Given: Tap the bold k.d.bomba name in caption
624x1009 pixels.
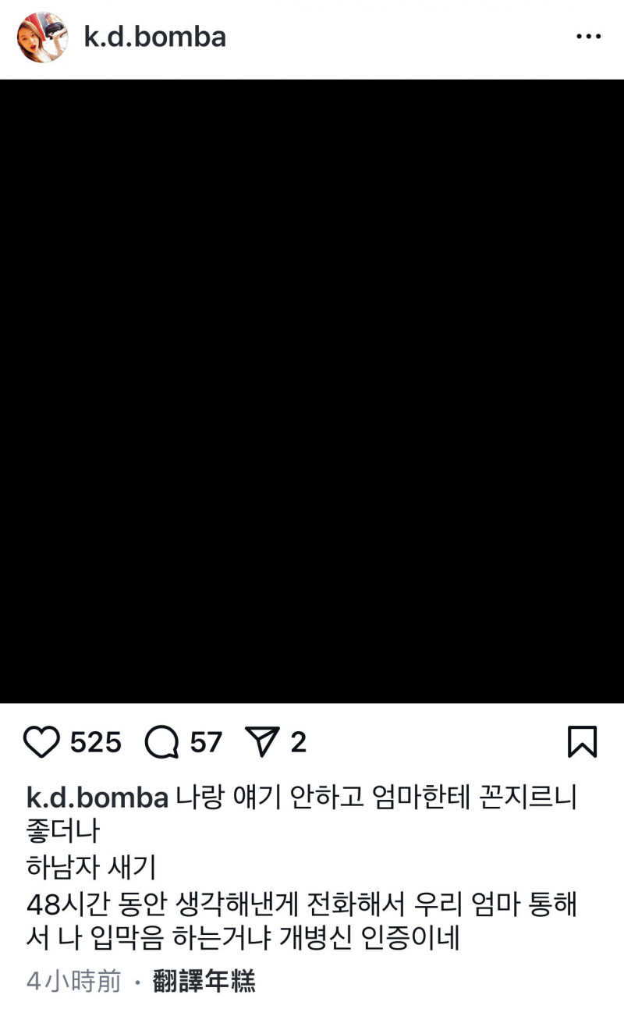Looking at the screenshot, I should (x=97, y=798).
